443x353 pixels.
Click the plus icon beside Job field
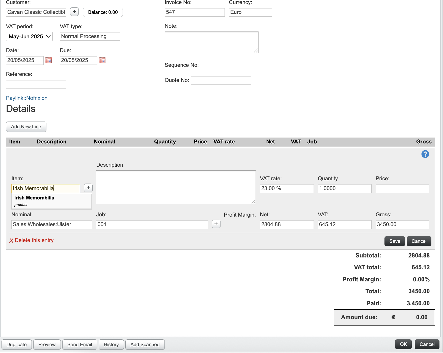[x=216, y=224]
